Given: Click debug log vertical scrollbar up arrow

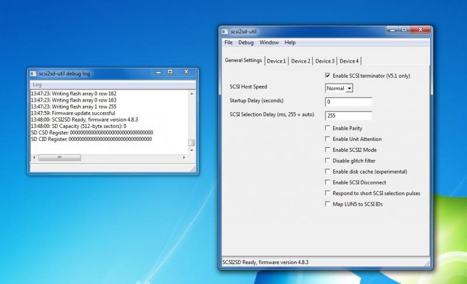Looking at the screenshot, I should coord(191,93).
